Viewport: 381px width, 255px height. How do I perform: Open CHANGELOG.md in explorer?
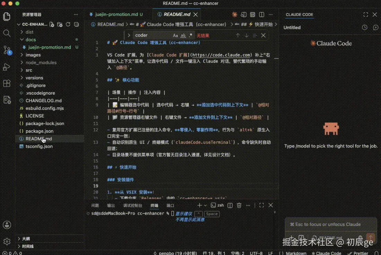coord(44,101)
